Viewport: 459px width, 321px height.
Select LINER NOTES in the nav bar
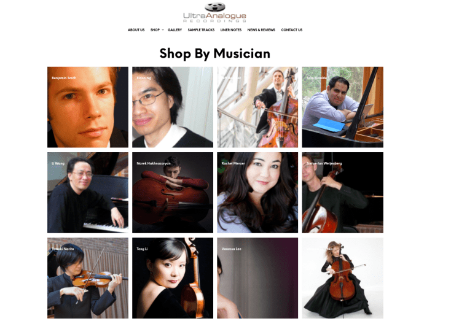pos(231,30)
